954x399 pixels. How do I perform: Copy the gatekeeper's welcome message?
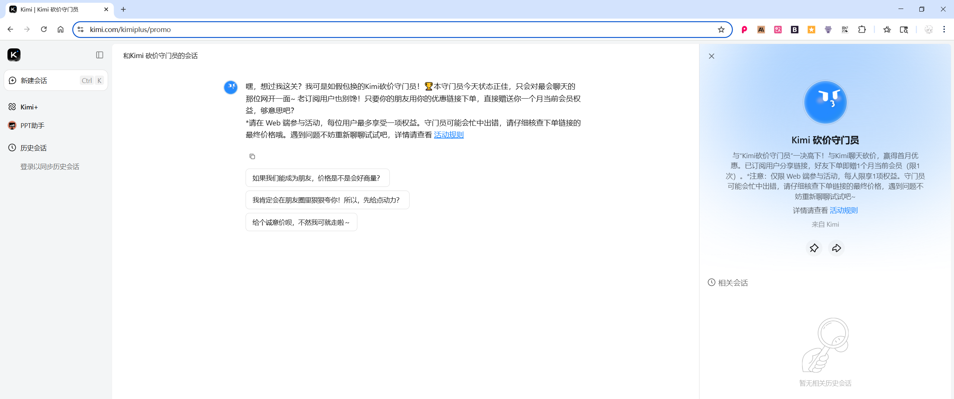252,157
